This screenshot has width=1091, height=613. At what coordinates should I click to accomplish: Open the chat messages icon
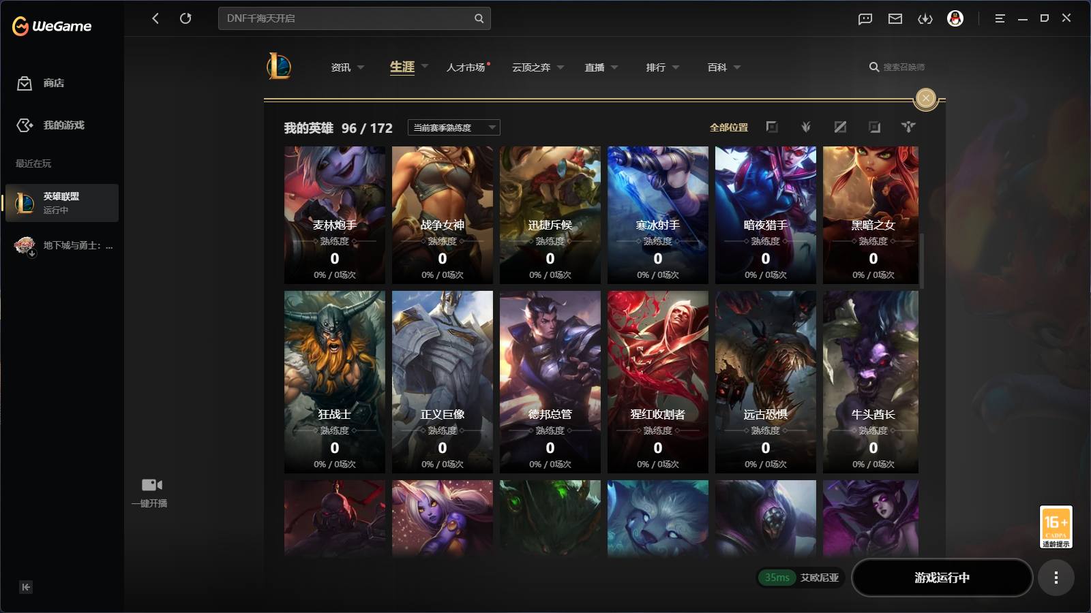tap(865, 18)
